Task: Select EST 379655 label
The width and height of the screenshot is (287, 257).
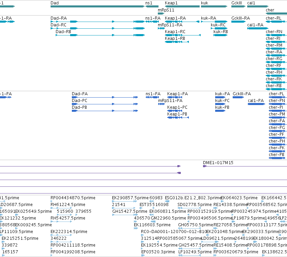Action: (83, 211)
